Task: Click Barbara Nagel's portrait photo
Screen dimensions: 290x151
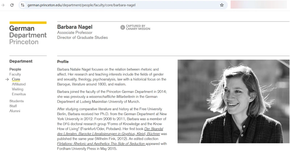Action: point(233,101)
